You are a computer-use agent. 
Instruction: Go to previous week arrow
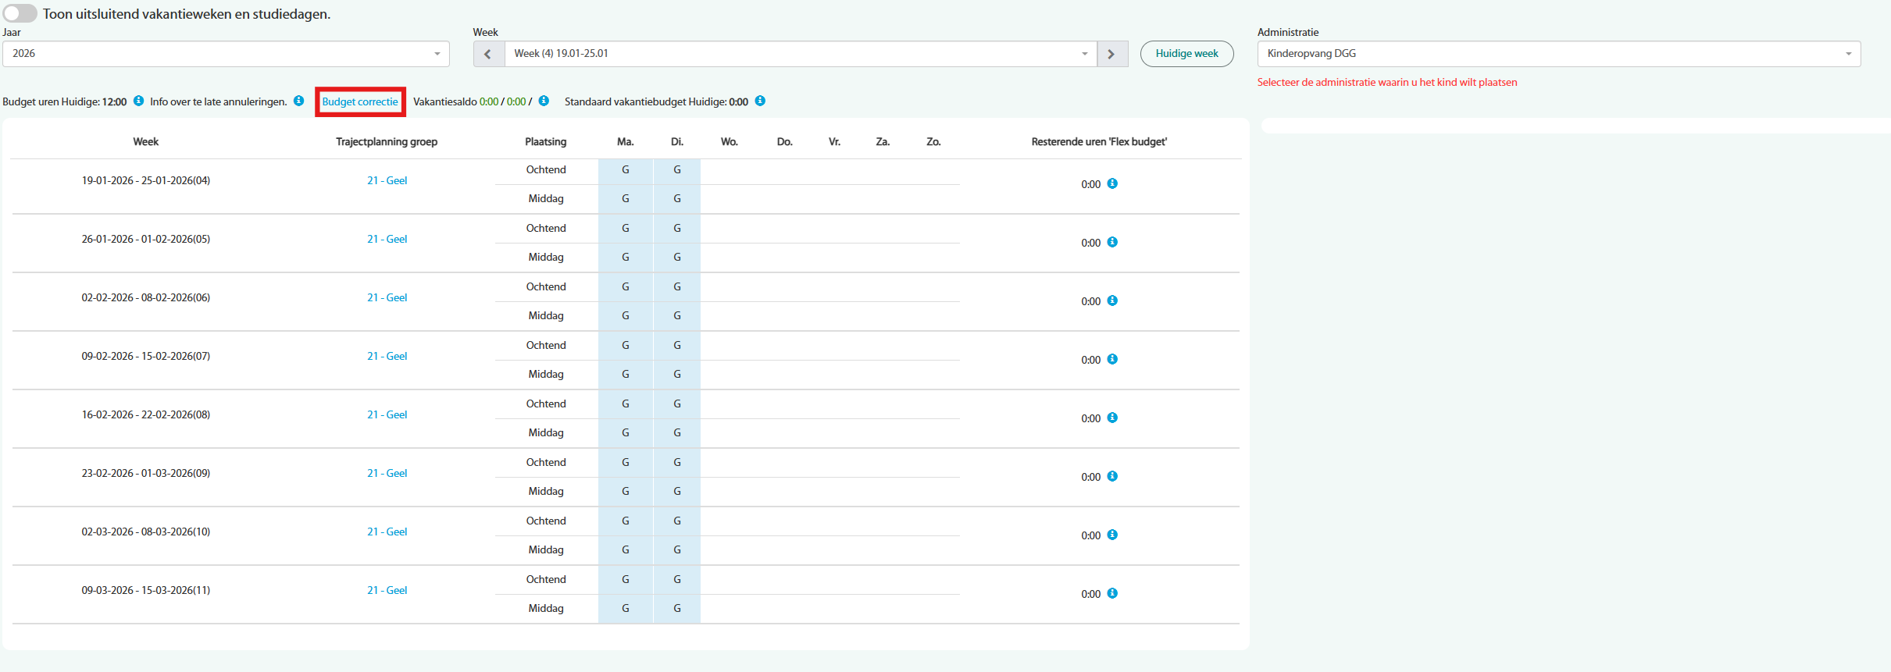488,54
